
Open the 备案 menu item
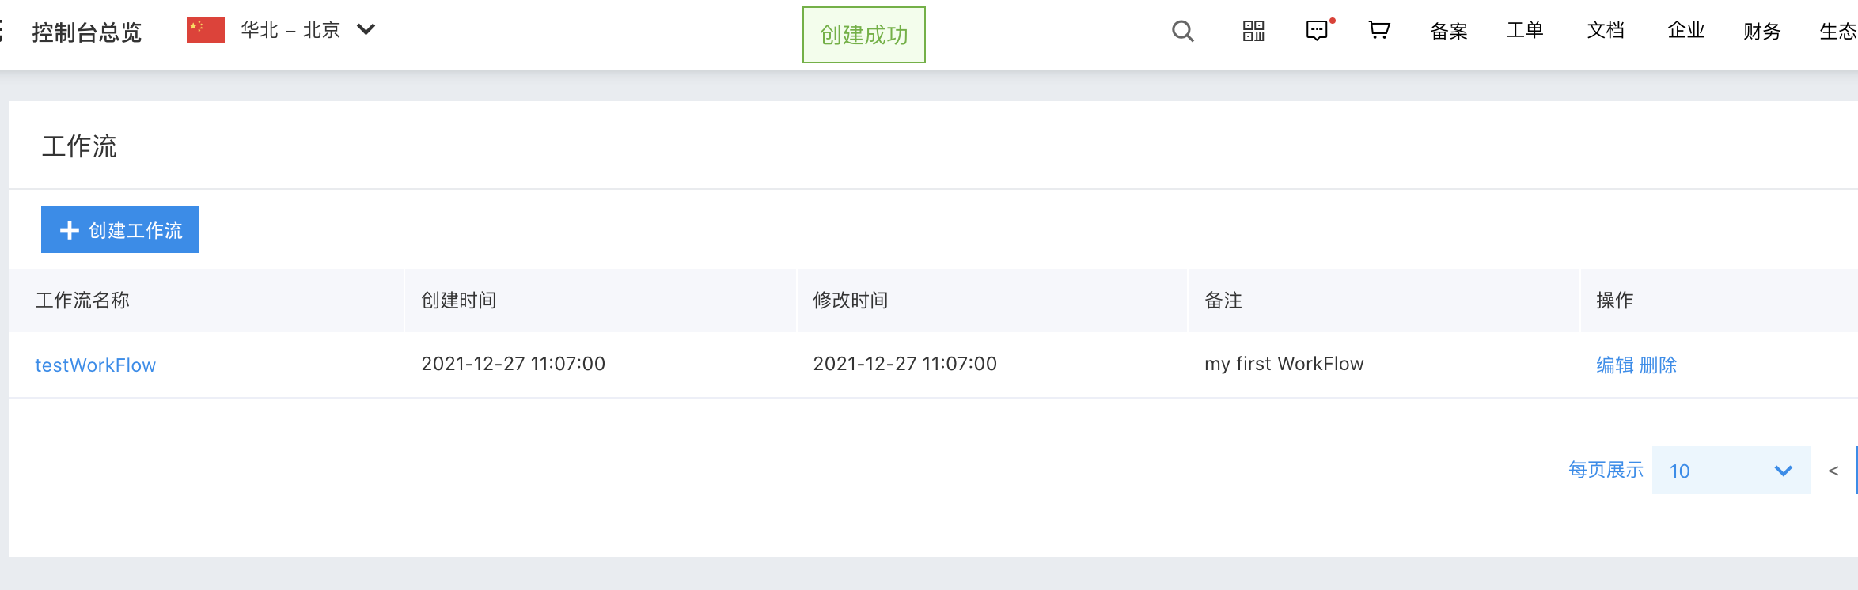coord(1449,31)
